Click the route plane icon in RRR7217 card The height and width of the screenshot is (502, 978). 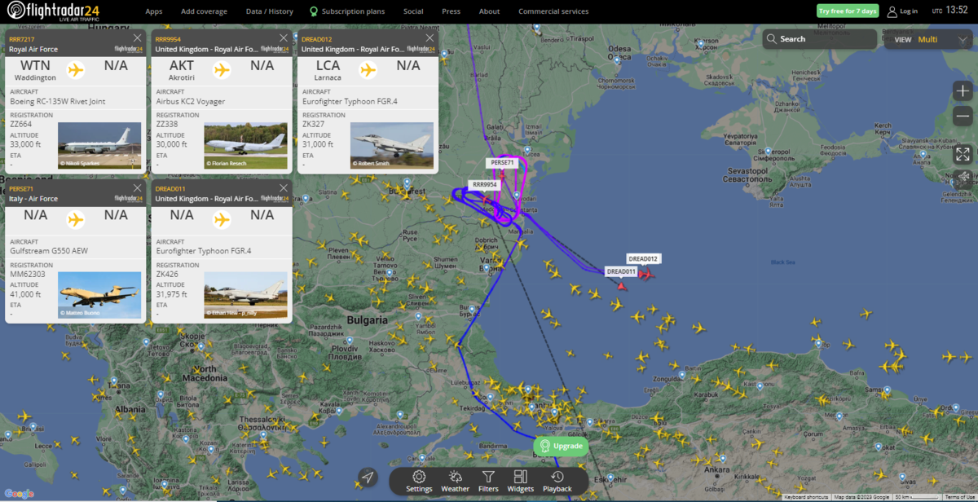pyautogui.click(x=76, y=69)
